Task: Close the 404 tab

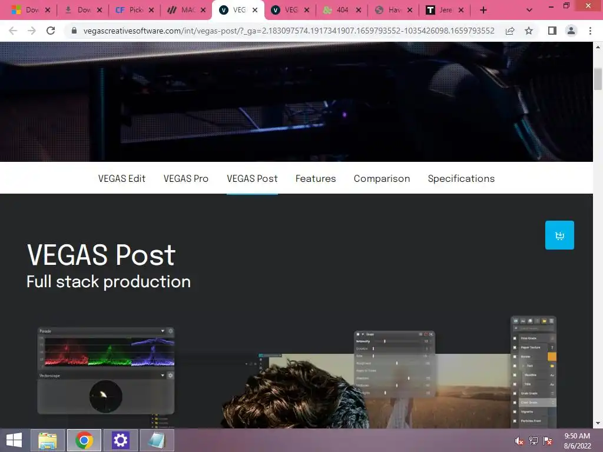Action: coord(359,10)
